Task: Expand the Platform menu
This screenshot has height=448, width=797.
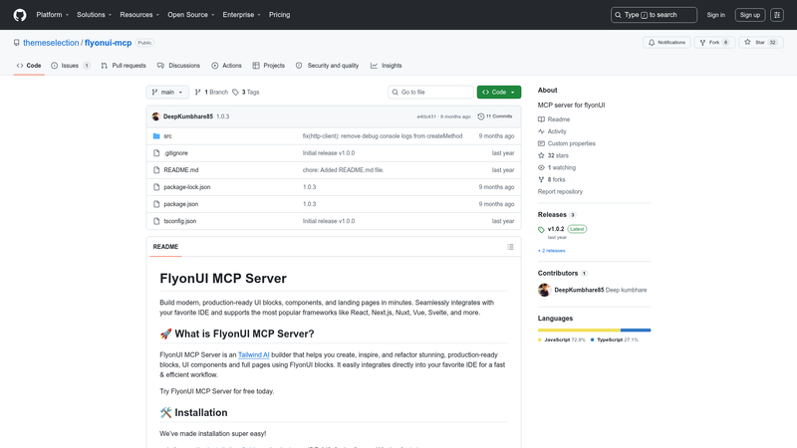Action: [53, 15]
